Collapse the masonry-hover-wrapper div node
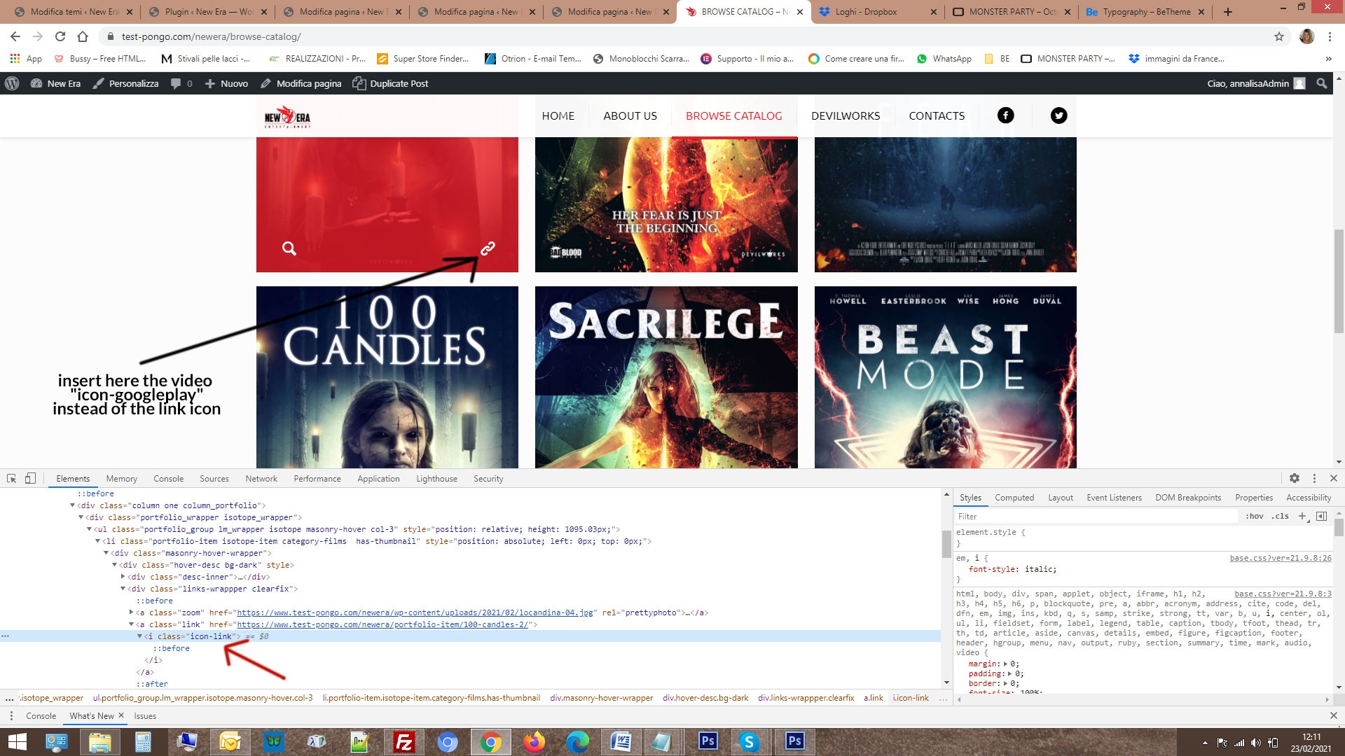The image size is (1345, 756). coord(106,553)
